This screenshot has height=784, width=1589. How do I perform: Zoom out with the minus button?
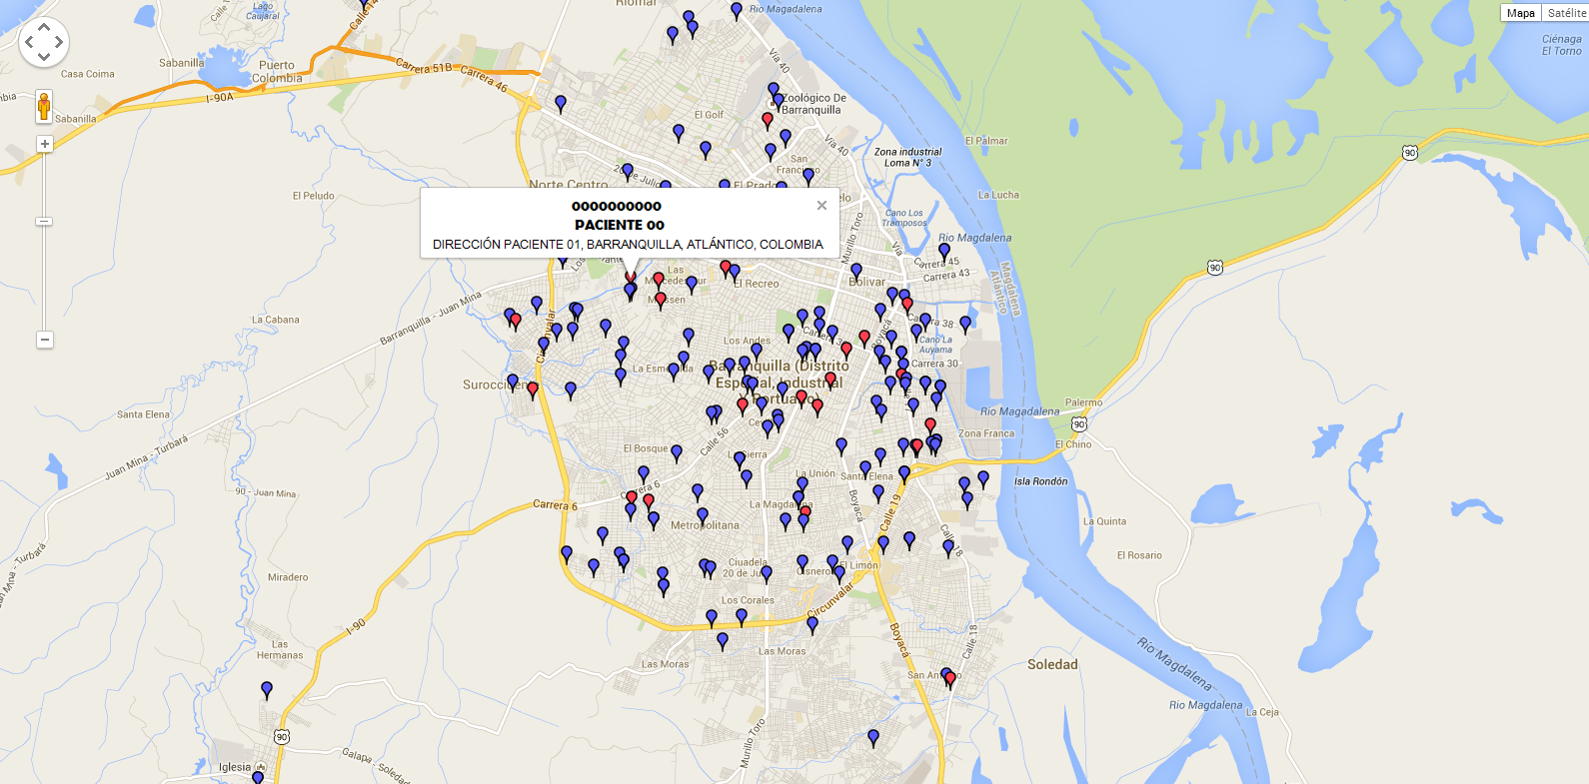click(44, 340)
